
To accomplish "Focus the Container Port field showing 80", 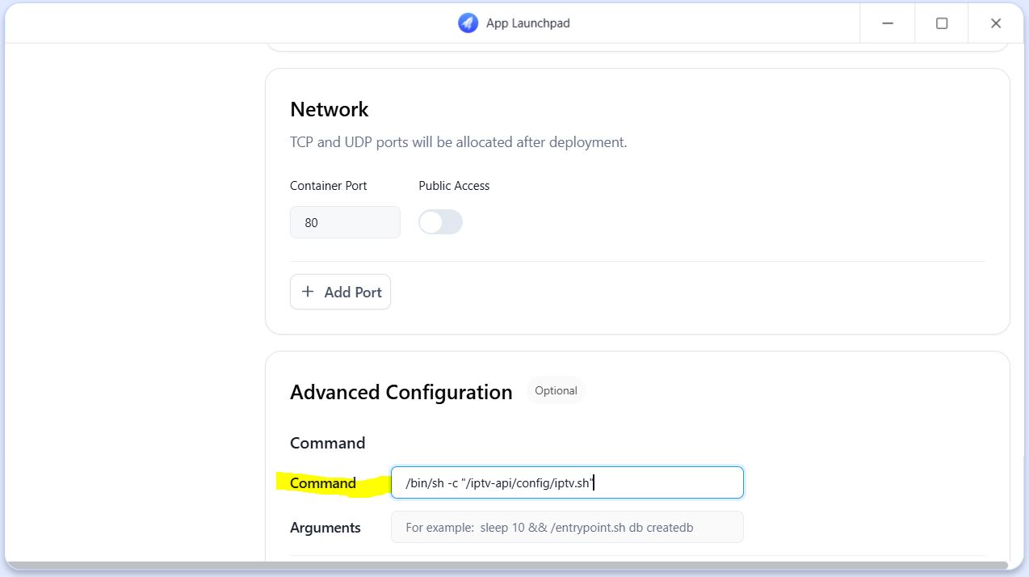I will (x=345, y=222).
